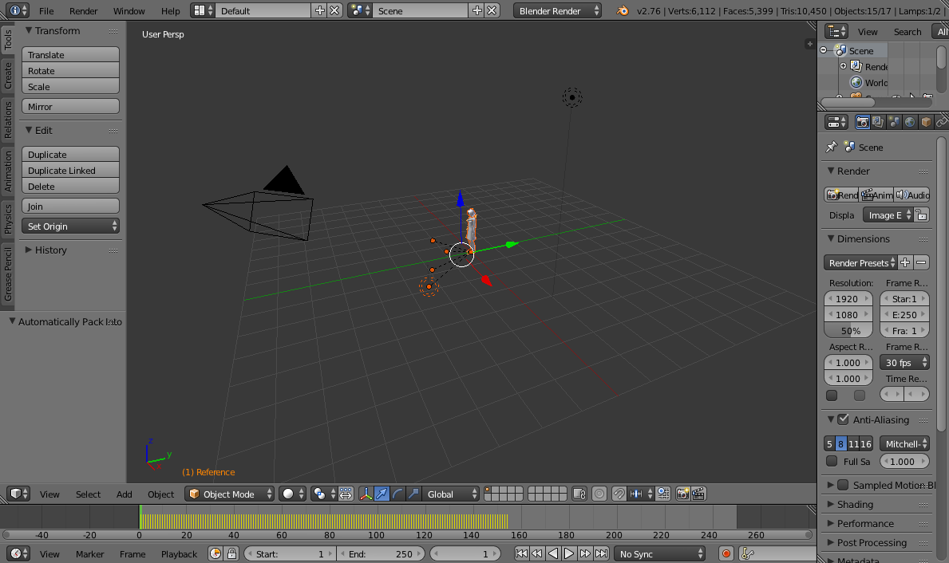Open the outliner editor type icon
Viewport: 949px width, 563px height.
tap(837, 31)
